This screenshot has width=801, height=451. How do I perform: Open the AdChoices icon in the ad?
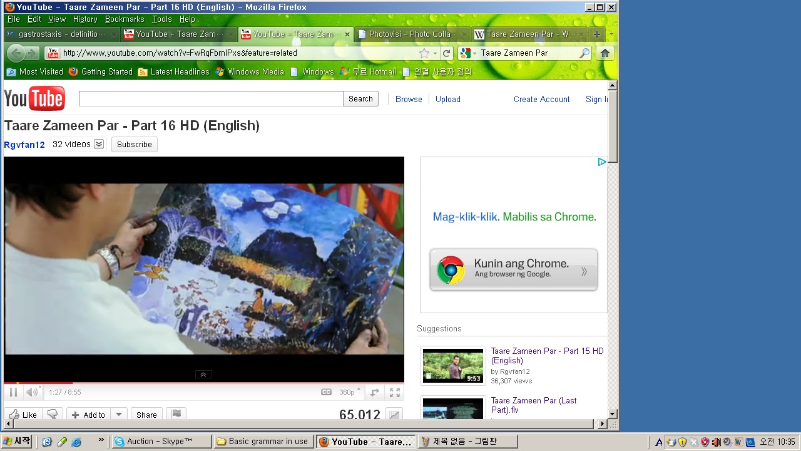(x=601, y=162)
